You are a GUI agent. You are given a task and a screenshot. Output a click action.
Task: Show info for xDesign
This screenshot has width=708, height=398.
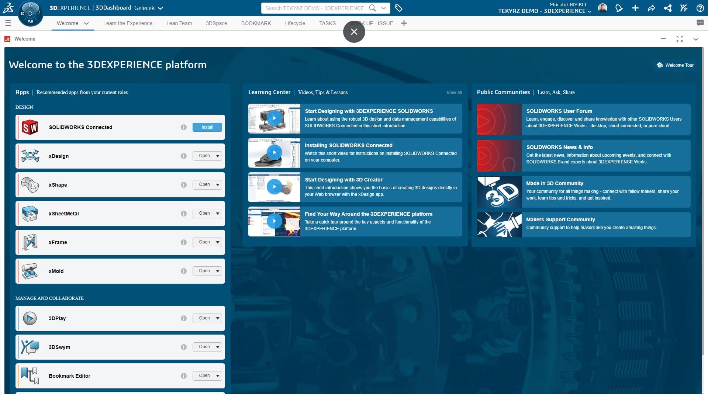tap(184, 156)
